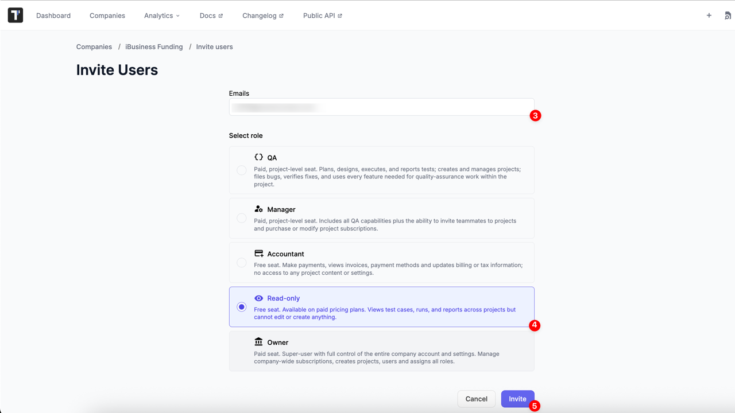Image resolution: width=735 pixels, height=413 pixels.
Task: Click the Testomat.io logo icon
Action: (15, 15)
